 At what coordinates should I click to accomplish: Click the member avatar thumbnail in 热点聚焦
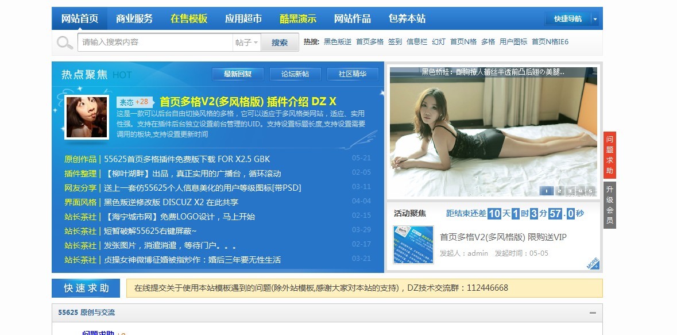[86, 117]
